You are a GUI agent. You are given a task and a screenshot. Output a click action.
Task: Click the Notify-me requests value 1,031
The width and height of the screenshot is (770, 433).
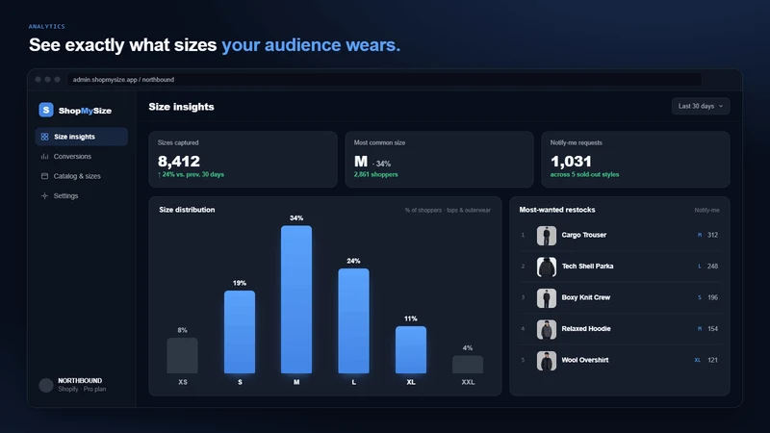tap(571, 161)
